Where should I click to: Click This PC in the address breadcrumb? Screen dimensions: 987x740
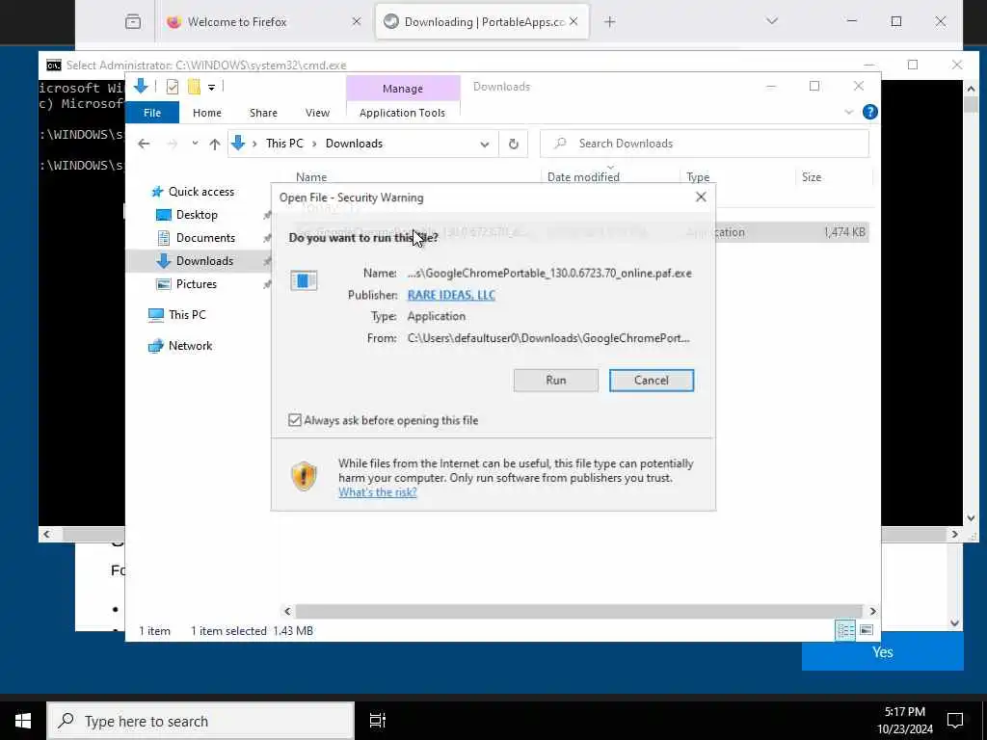[x=284, y=144]
